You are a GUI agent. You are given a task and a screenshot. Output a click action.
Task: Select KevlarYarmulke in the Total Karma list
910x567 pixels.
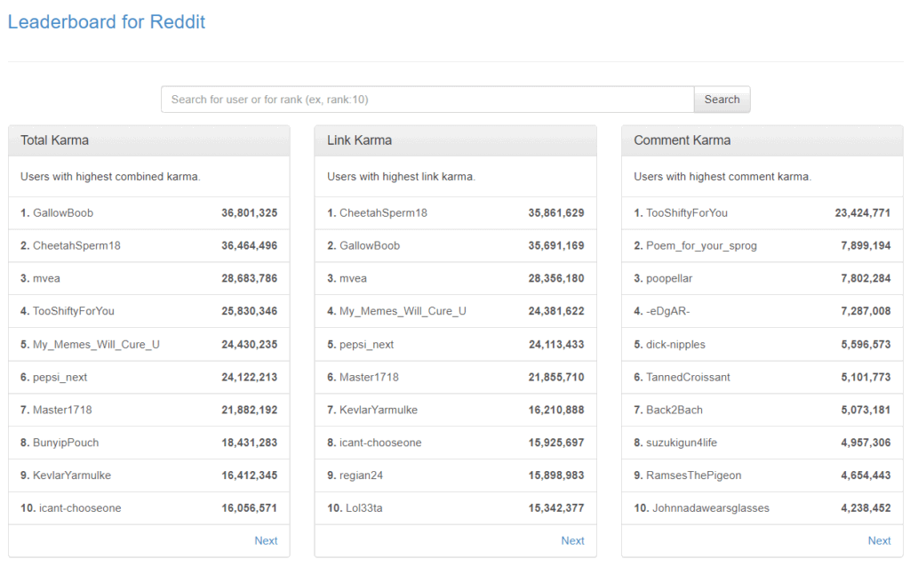tap(71, 475)
